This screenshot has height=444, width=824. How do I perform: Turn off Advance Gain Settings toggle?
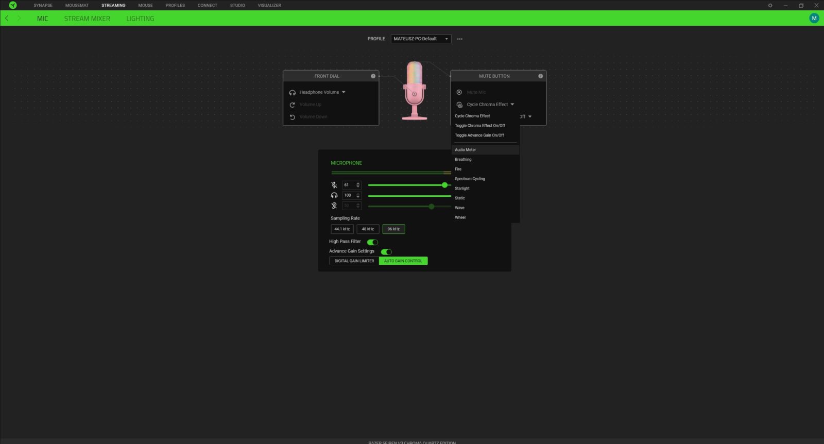386,252
